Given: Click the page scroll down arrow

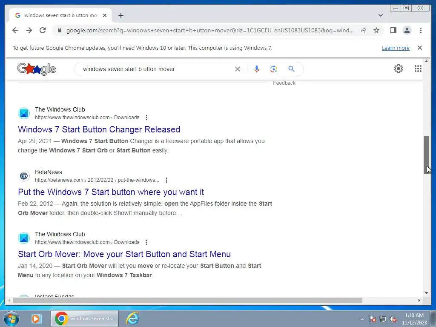Looking at the screenshot, I should pyautogui.click(x=427, y=293).
